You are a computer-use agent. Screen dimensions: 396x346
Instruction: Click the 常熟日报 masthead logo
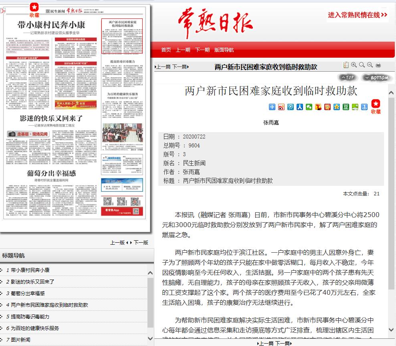click(216, 23)
